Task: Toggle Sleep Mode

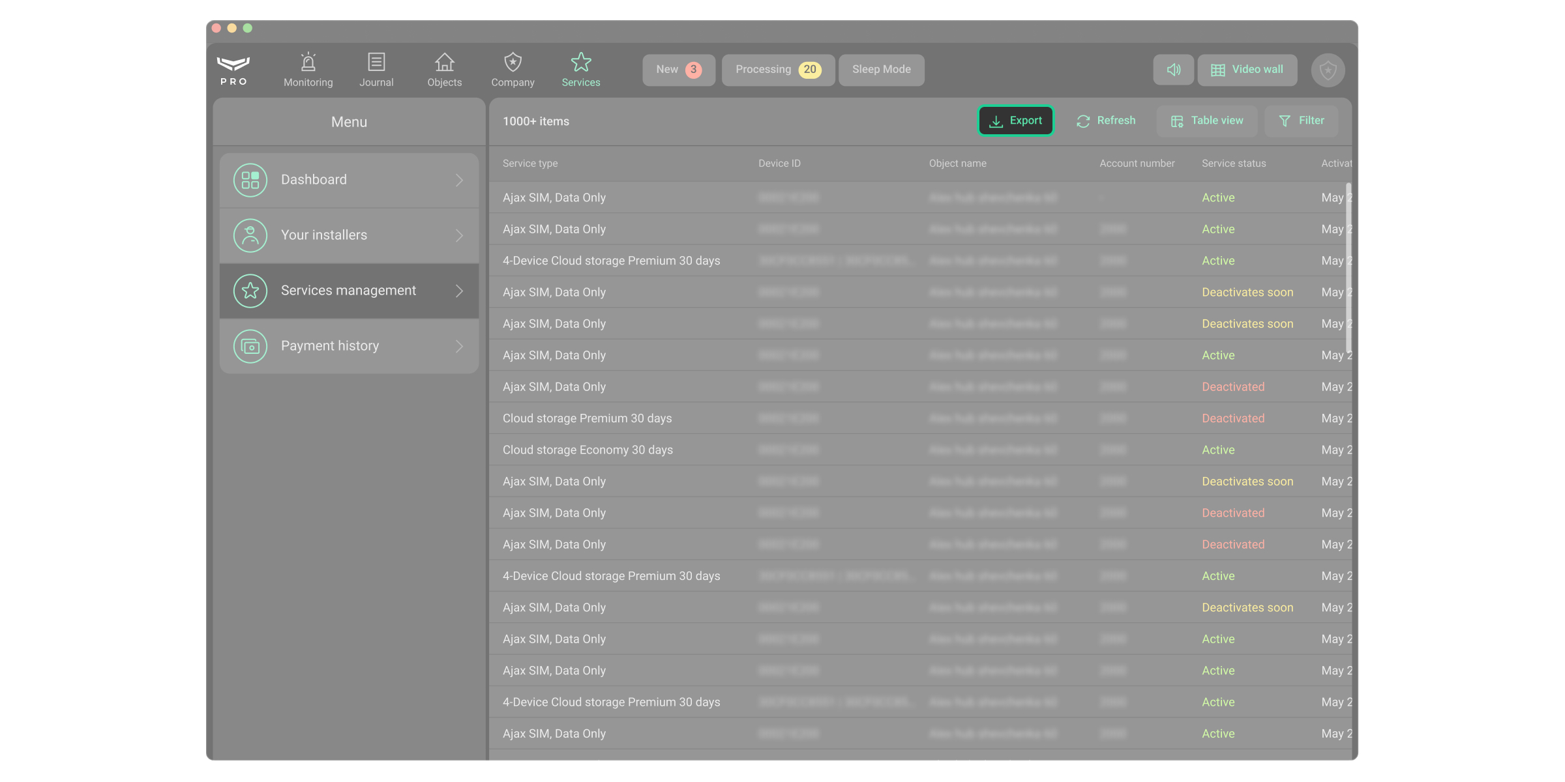Action: point(881,70)
